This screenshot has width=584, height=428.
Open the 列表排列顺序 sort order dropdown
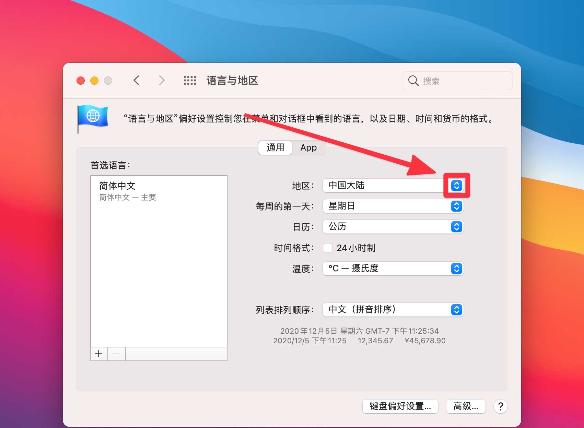pos(456,310)
